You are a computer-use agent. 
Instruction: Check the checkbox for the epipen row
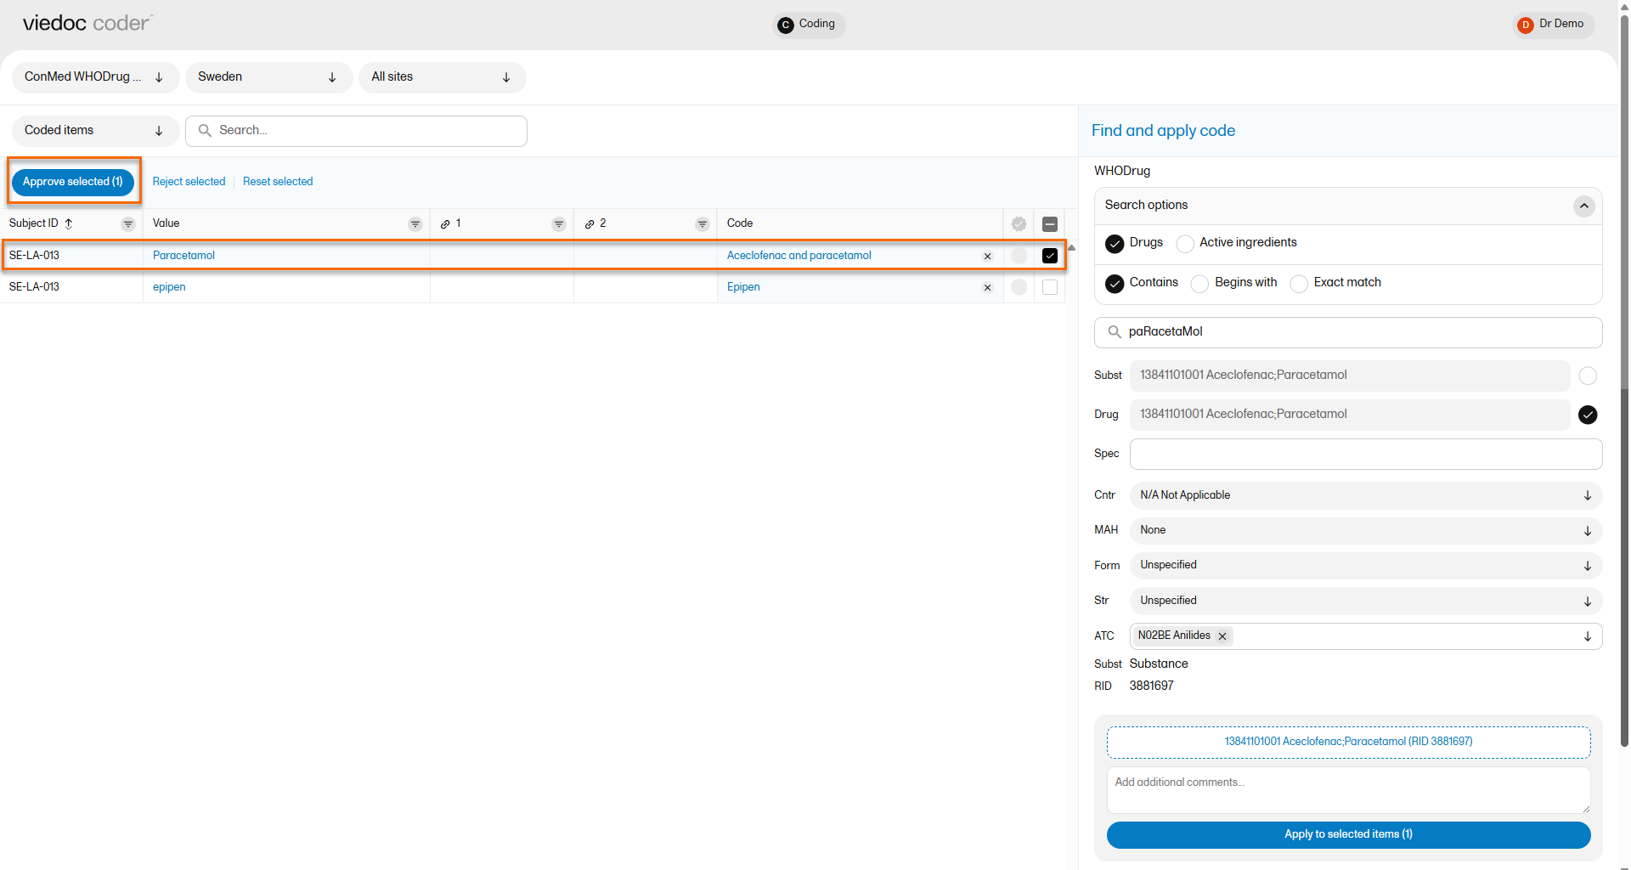1050,287
